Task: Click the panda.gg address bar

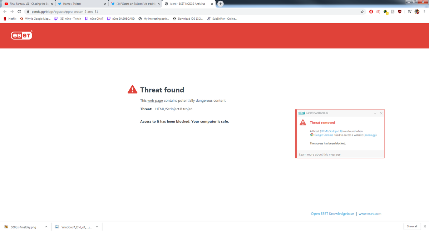Action: (x=193, y=11)
